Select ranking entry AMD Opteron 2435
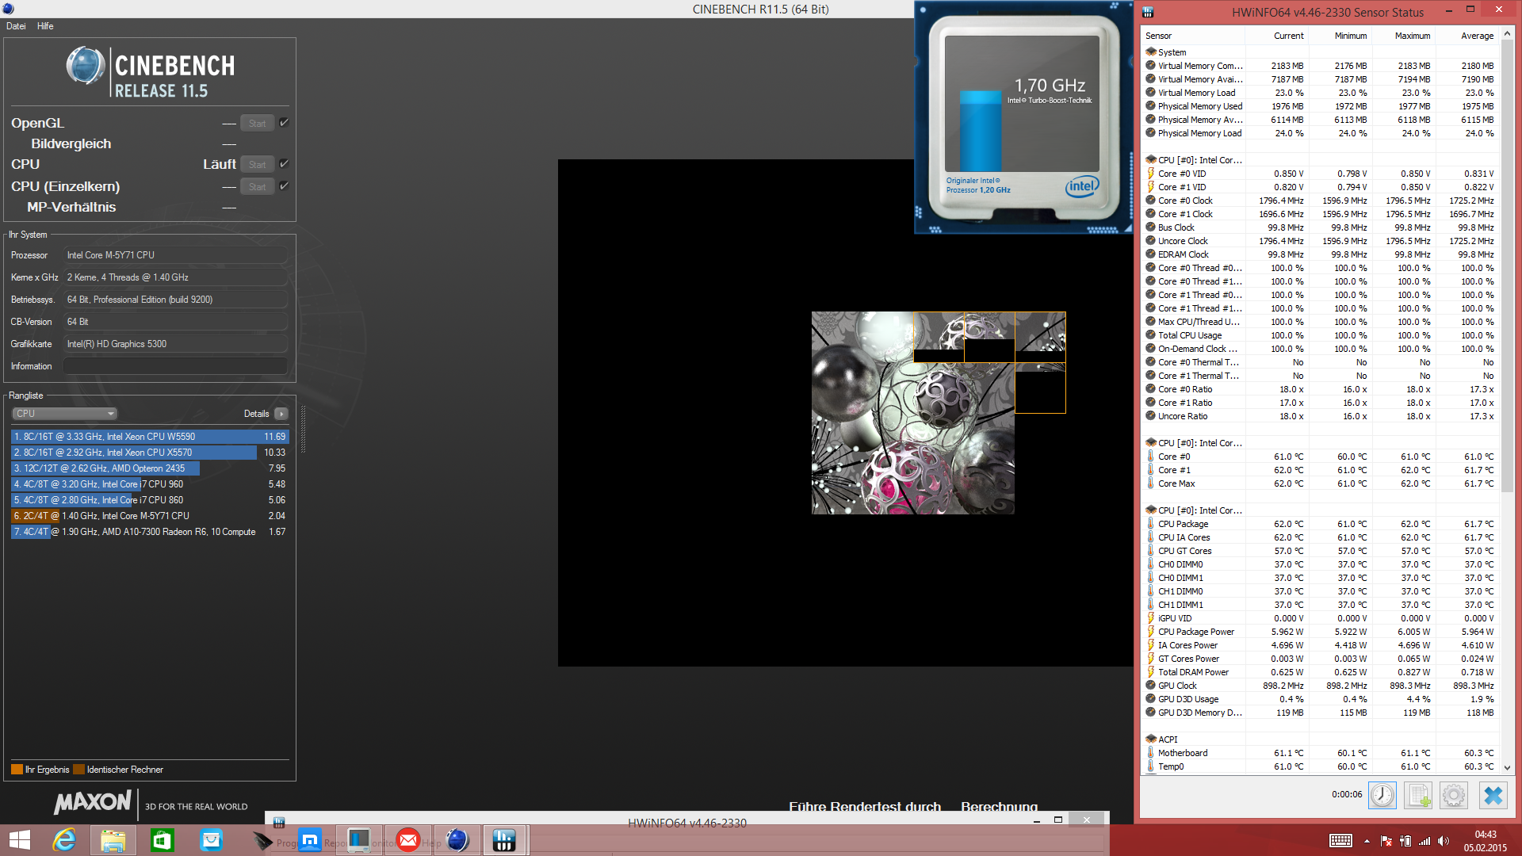The height and width of the screenshot is (856, 1522). click(150, 468)
